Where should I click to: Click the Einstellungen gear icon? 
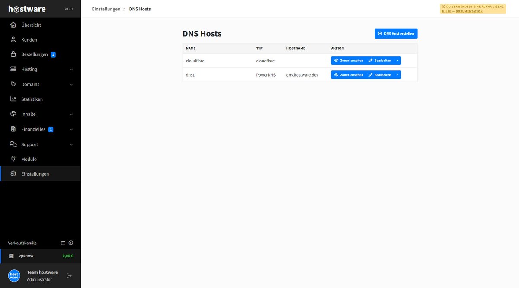point(13,174)
